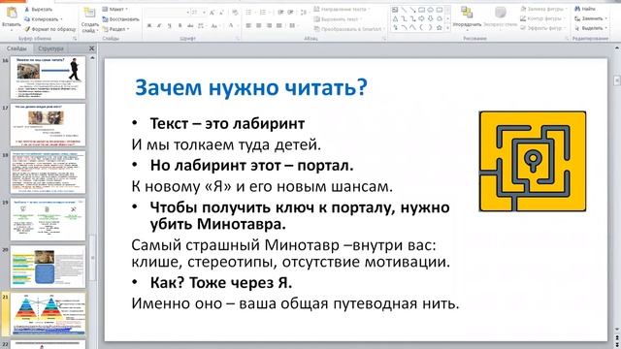This screenshot has height=349, width=621.
Task: Open Контур фигуры shape outline
Action: [x=542, y=18]
